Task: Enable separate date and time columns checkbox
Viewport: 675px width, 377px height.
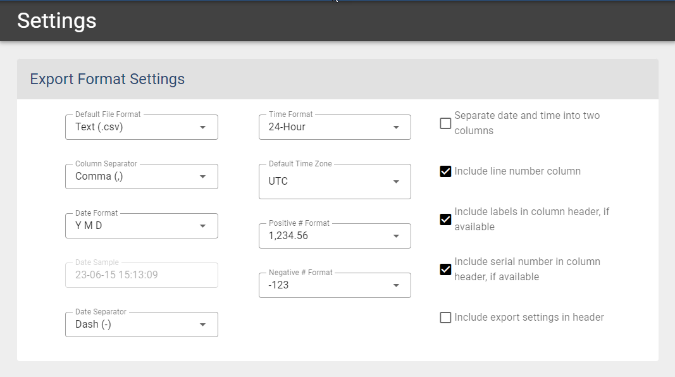Action: coord(445,123)
